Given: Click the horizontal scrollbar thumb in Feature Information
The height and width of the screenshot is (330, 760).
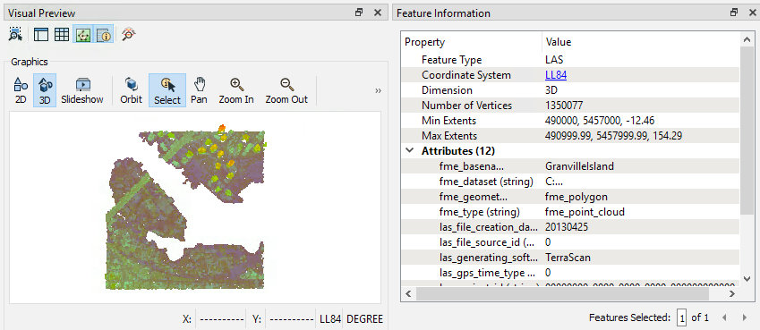Looking at the screenshot, I should (x=562, y=293).
